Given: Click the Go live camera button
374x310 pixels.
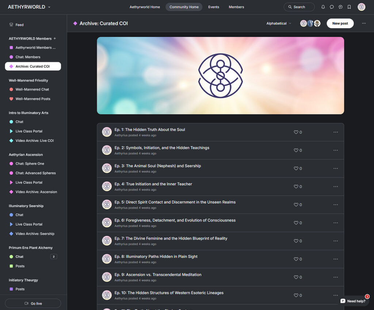Looking at the screenshot, I should (x=33, y=303).
